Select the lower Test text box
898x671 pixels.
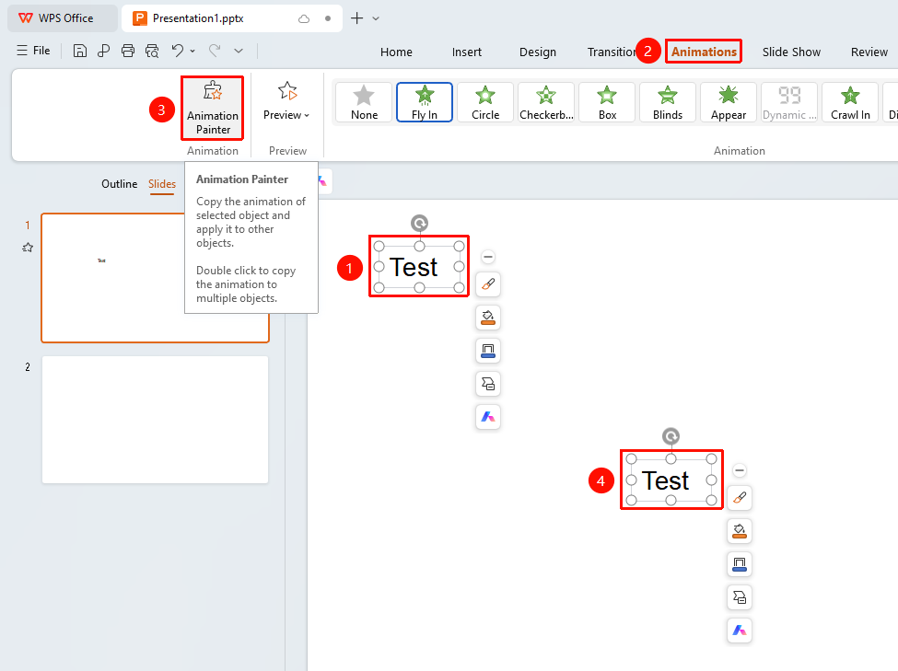671,480
